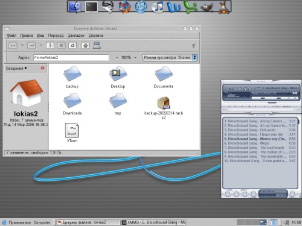Open Firefox from the top dock
The width and height of the screenshot is (302, 226).
(124, 7)
